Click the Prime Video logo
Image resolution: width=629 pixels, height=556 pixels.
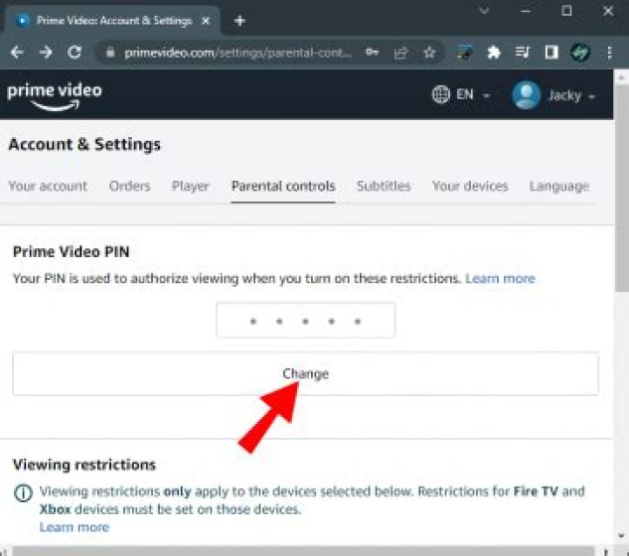coord(54,95)
